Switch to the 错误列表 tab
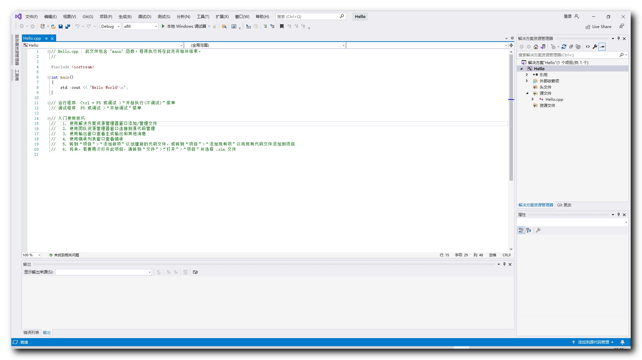This screenshot has width=642, height=360. (31, 333)
